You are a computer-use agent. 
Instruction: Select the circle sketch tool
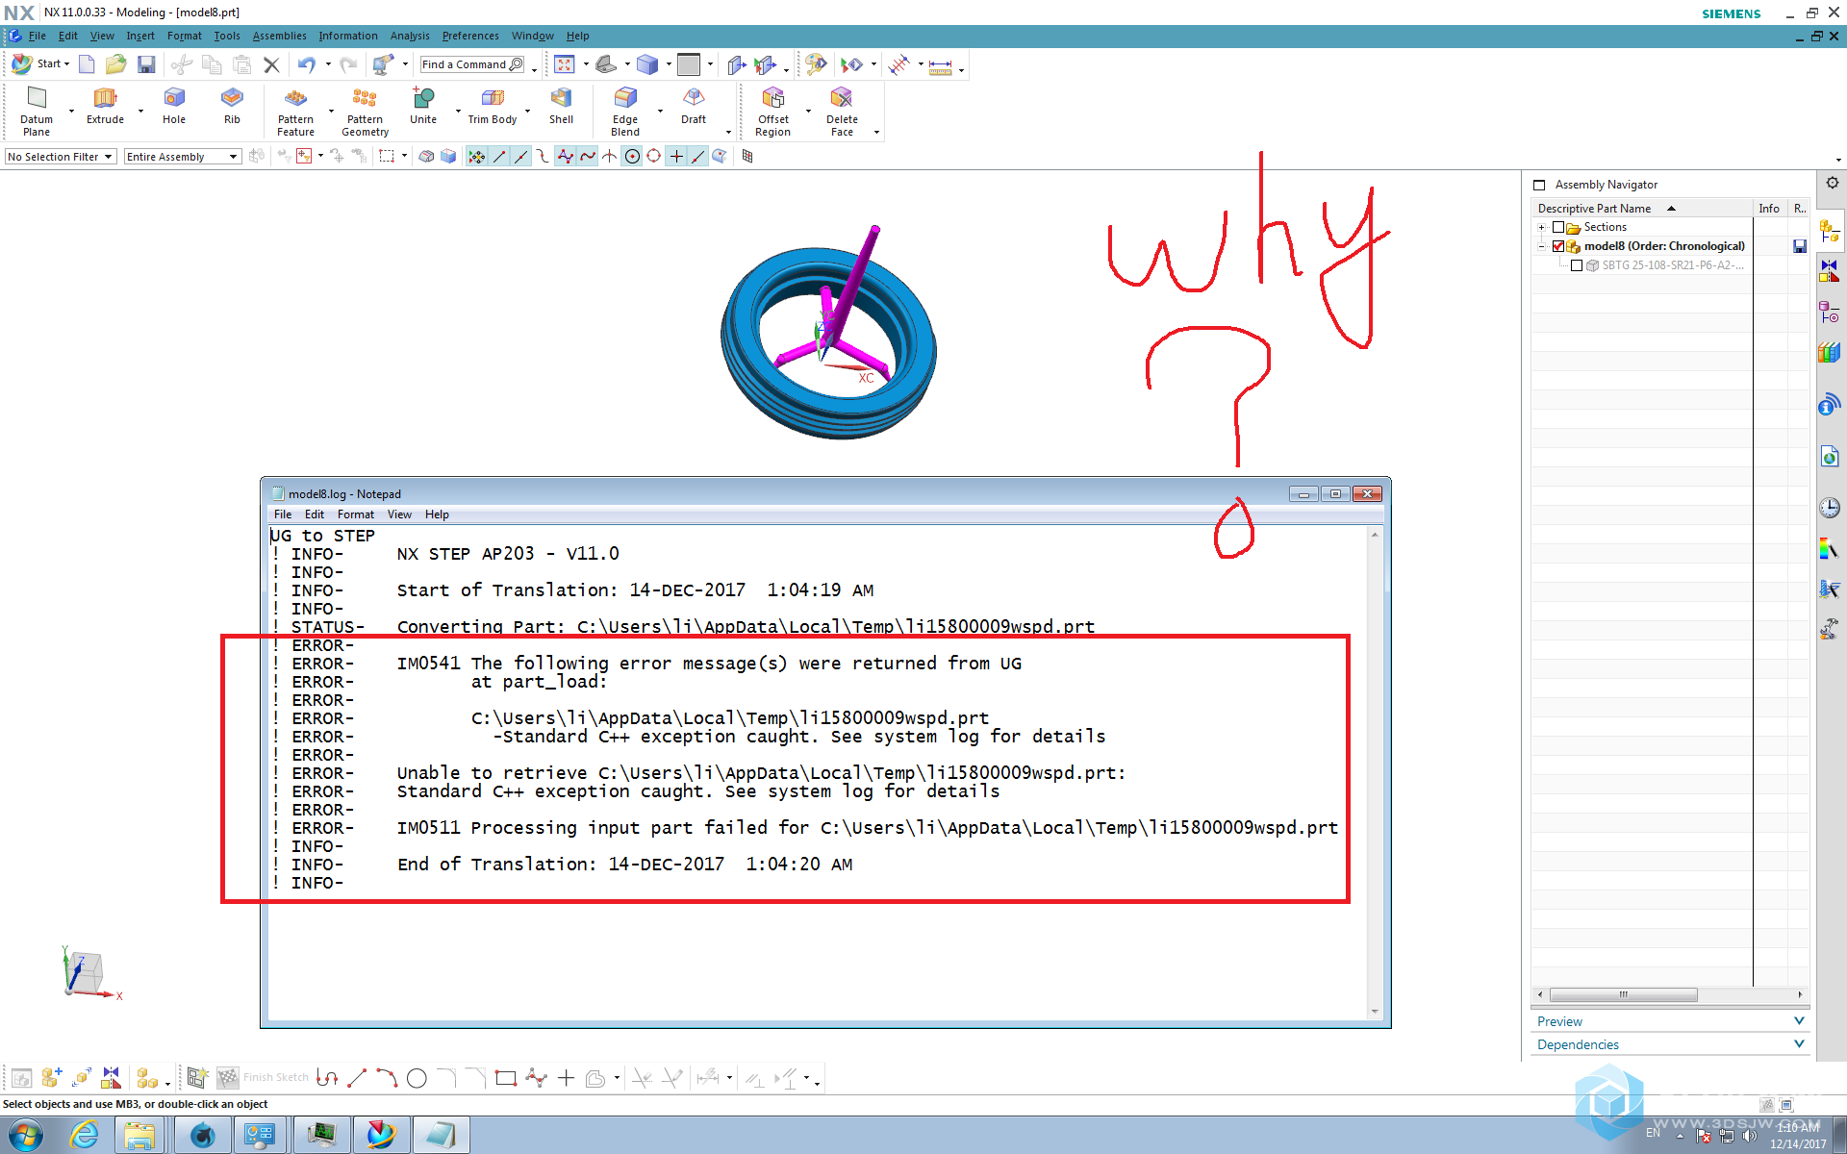pyautogui.click(x=417, y=1078)
